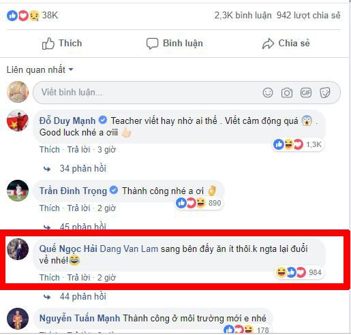This screenshot has width=351, height=335.
Task: Open the Liên quan nhất sorting dropdown
Action: pos(40,69)
